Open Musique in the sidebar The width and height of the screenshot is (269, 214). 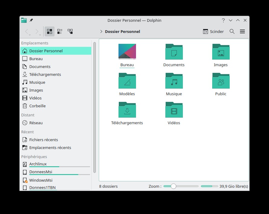pyautogui.click(x=56, y=83)
